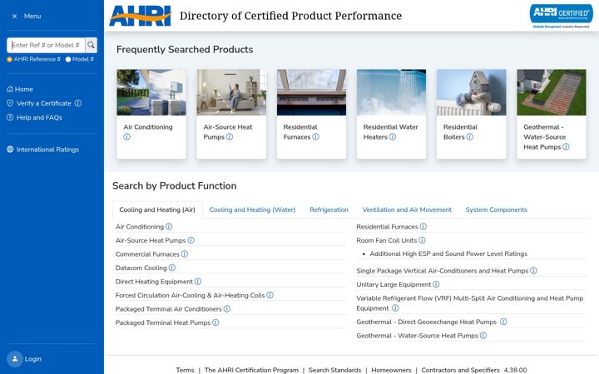
Task: Open the Geothermal Water-Source Heat Pumps card image
Action: (552, 92)
